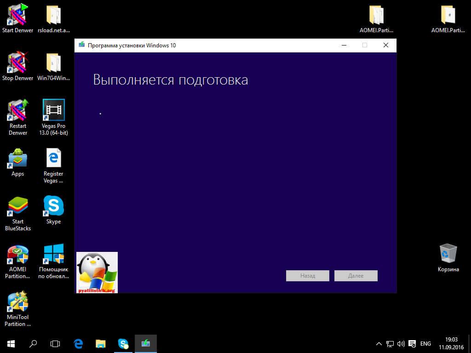471x353 pixels.
Task: Select Start BlueStacks shortcut
Action: [18, 213]
